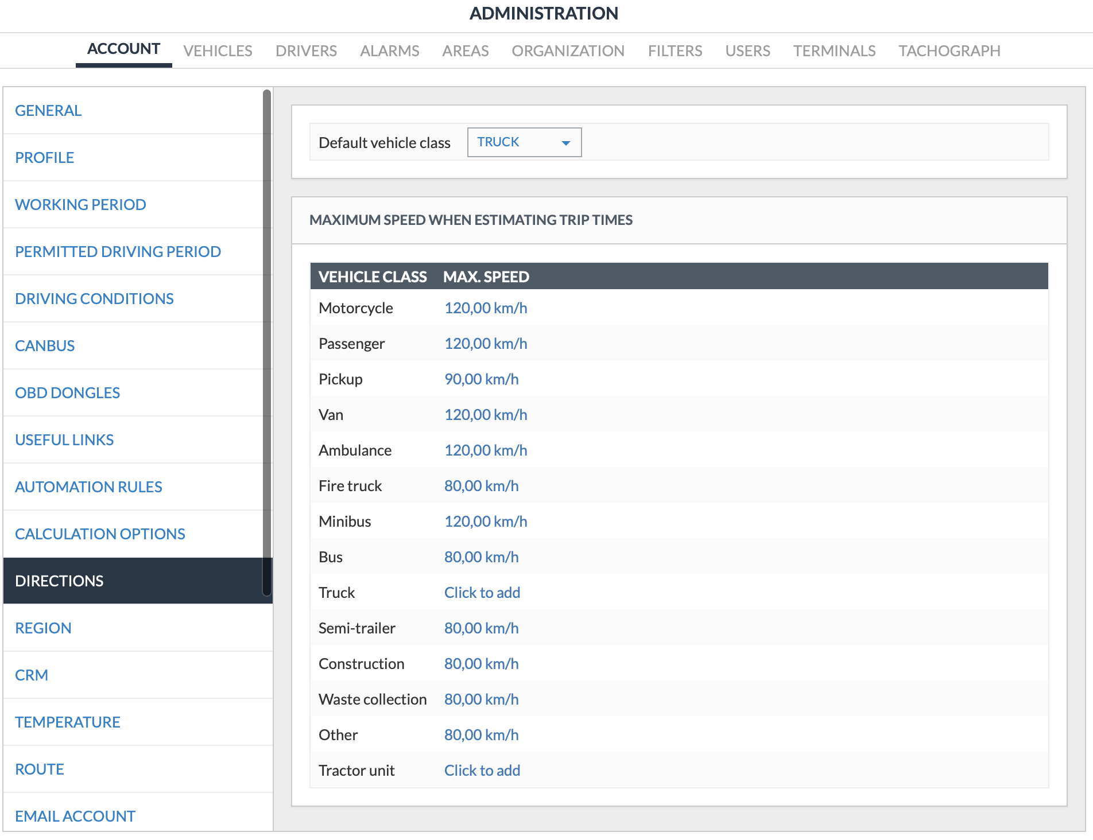Image resolution: width=1093 pixels, height=840 pixels.
Task: Select the Alarms tab
Action: point(389,51)
